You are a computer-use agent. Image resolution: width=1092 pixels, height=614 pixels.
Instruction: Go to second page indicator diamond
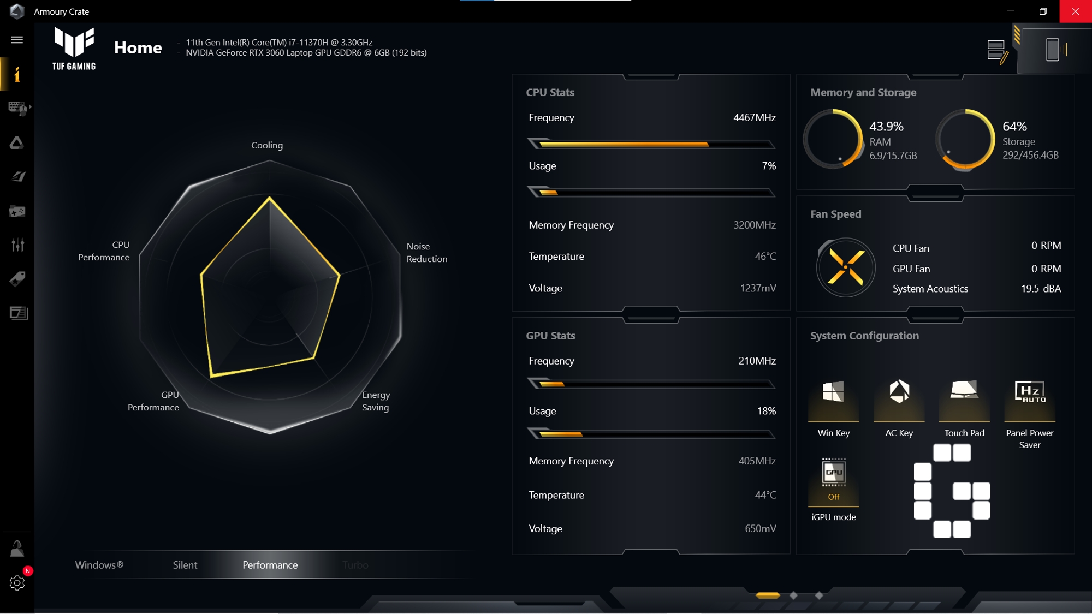[x=793, y=595]
